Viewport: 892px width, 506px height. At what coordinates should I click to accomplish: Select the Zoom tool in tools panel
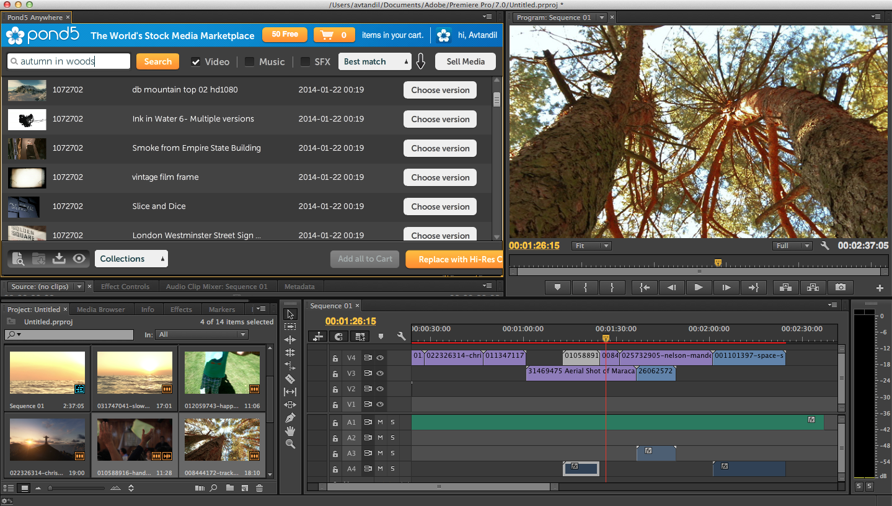click(290, 444)
